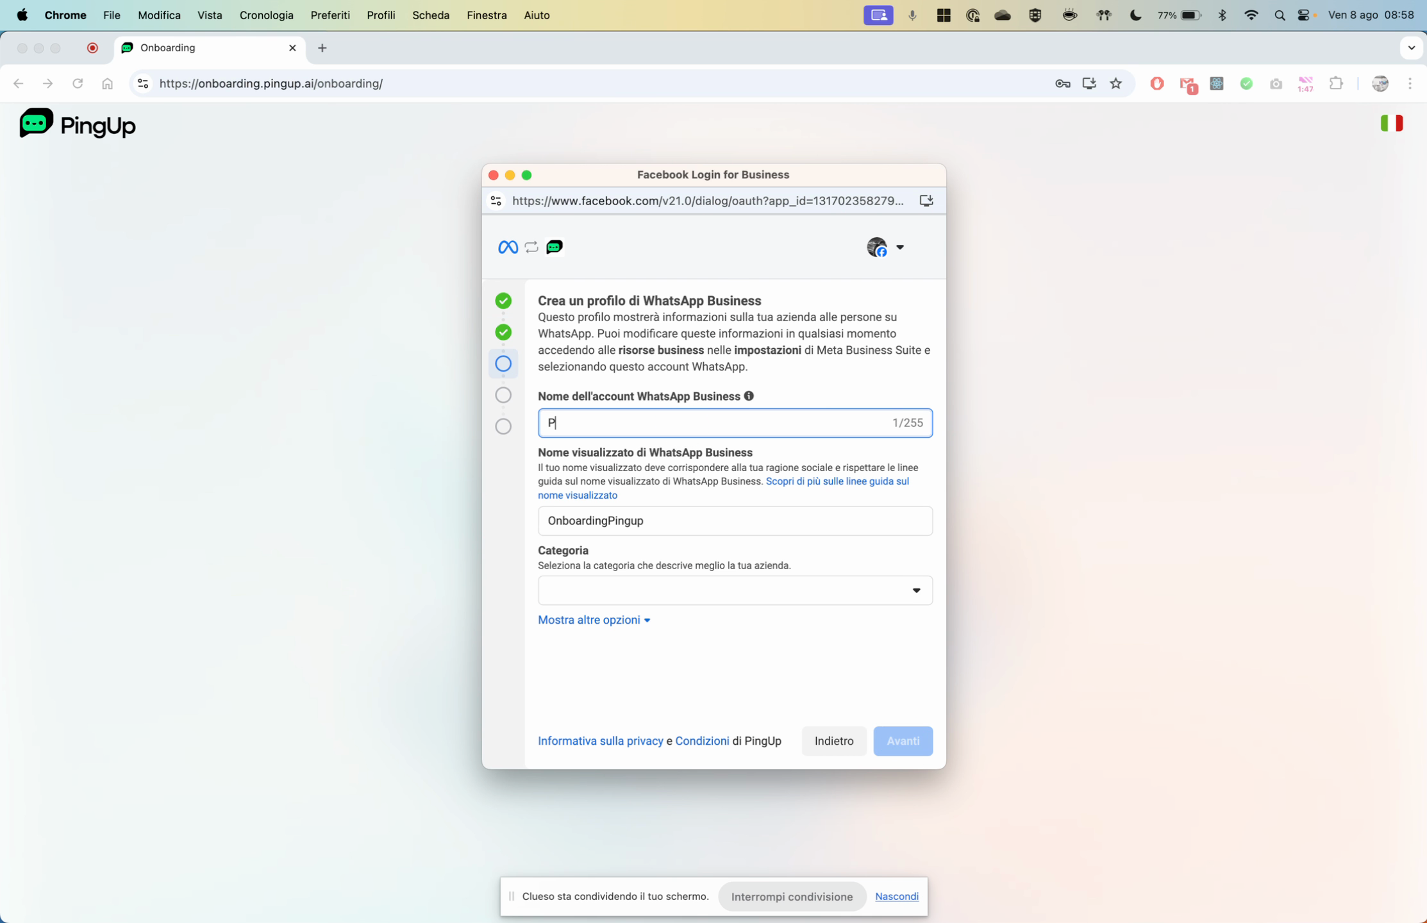Click the install icon in the Facebook popup URL bar
1427x923 pixels.
click(x=926, y=201)
